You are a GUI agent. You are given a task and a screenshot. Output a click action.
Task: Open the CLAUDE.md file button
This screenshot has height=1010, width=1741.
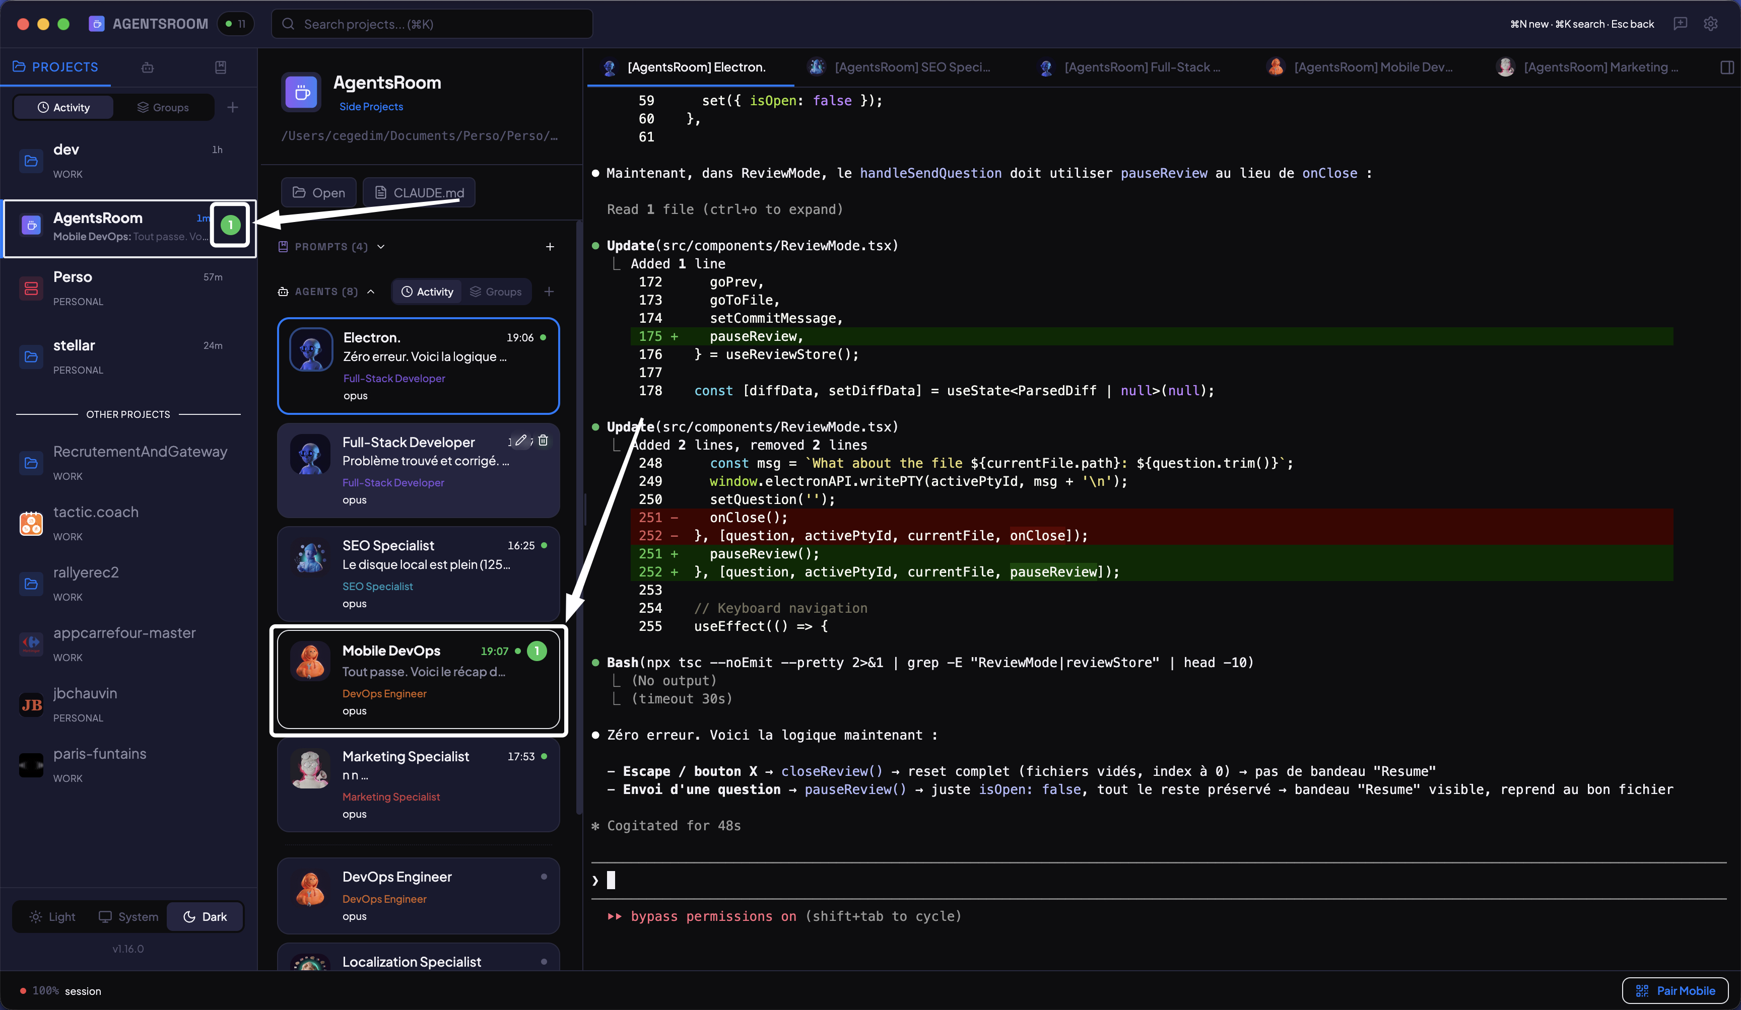tap(419, 193)
